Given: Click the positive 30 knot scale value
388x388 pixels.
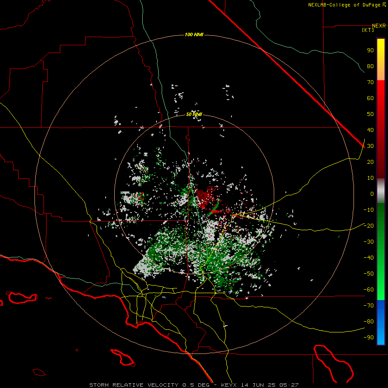Looking at the screenshot, I should [370, 146].
